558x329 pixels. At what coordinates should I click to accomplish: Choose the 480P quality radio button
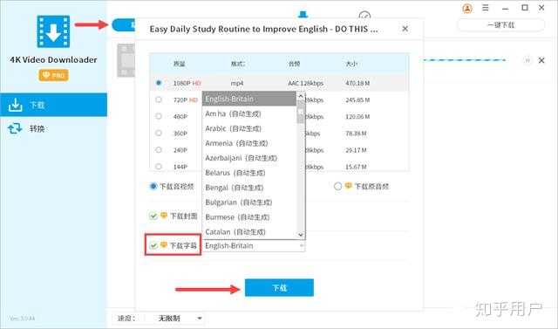159,116
